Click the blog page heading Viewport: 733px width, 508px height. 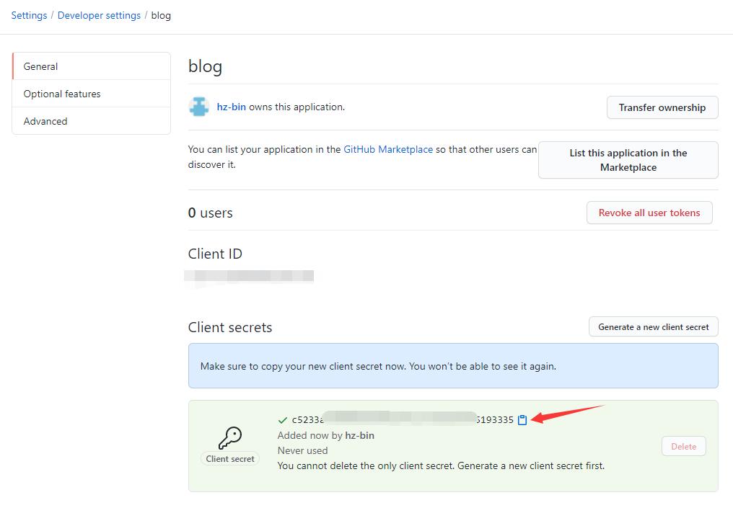point(205,66)
